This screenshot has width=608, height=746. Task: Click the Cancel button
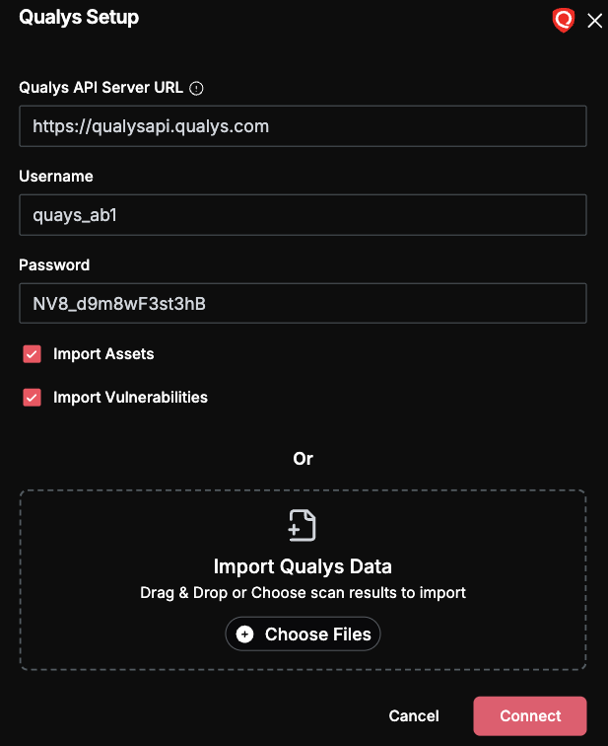tap(414, 716)
